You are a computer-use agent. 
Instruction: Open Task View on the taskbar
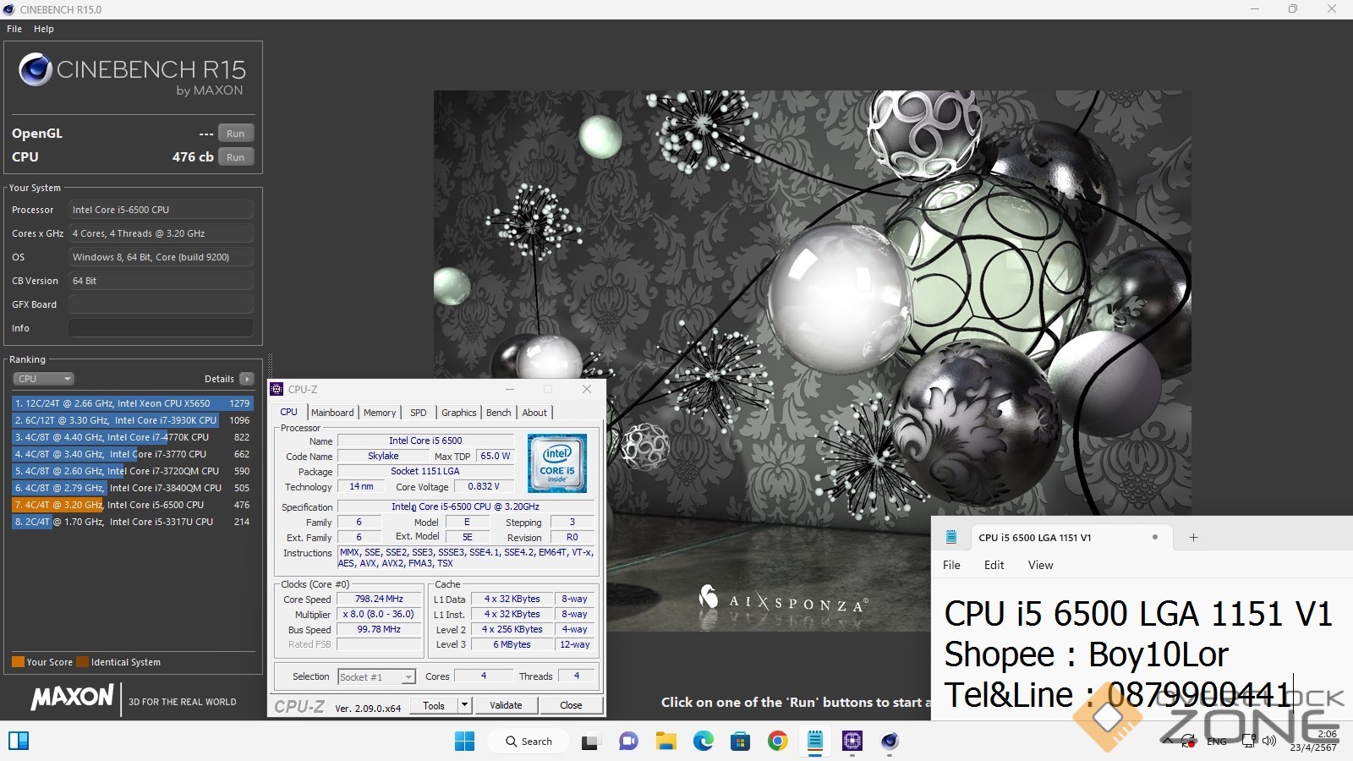[x=590, y=742]
